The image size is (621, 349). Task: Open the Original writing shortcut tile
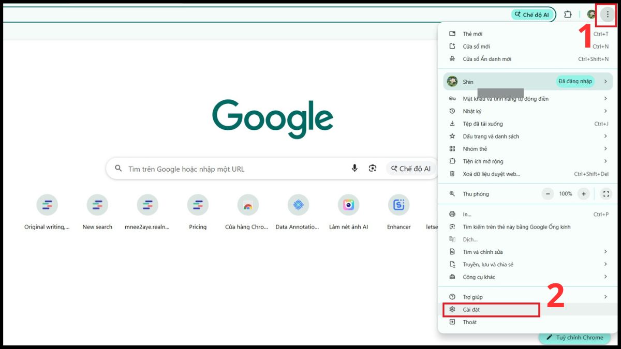[47, 213]
